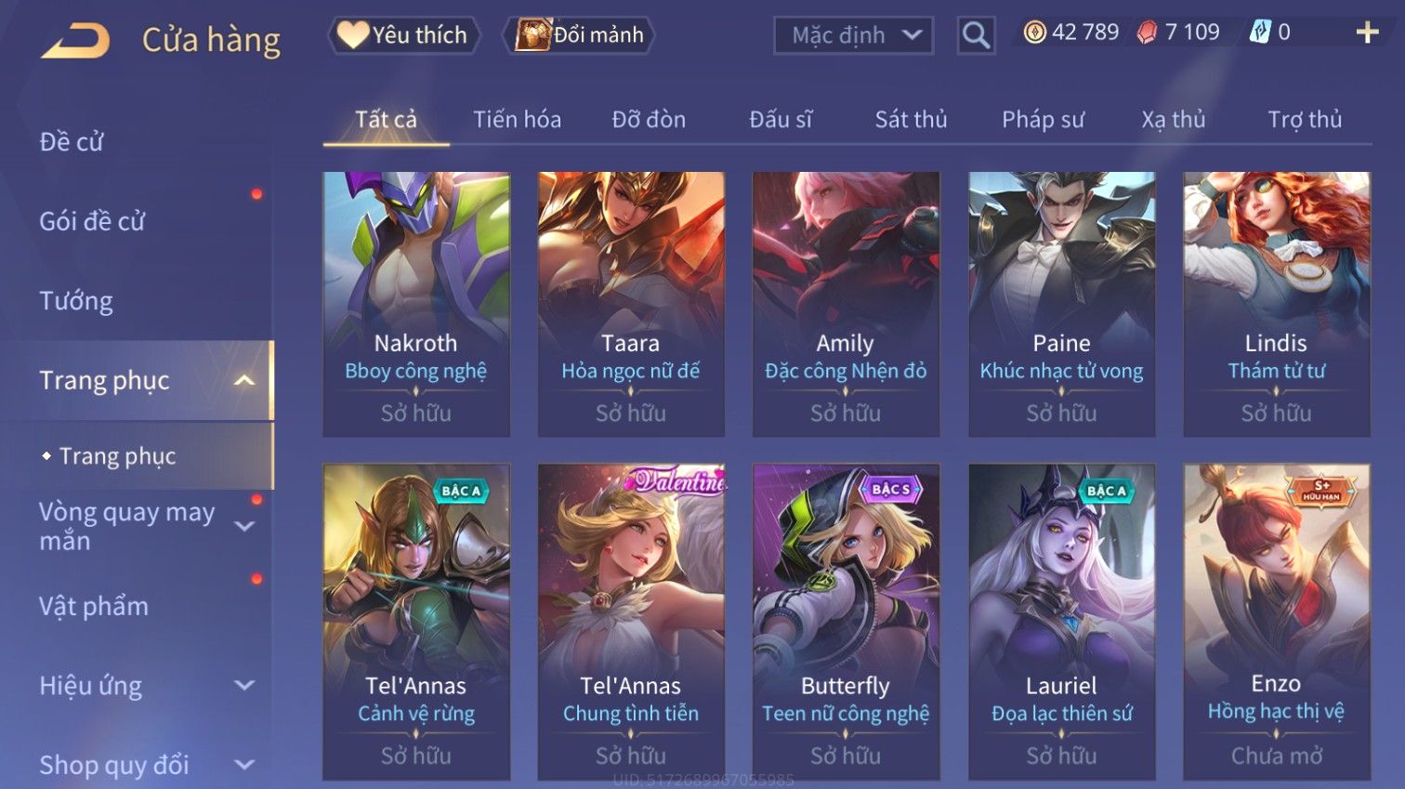This screenshot has width=1405, height=789.
Task: Expand the Hiệu ứng sidebar section
Action: click(243, 686)
